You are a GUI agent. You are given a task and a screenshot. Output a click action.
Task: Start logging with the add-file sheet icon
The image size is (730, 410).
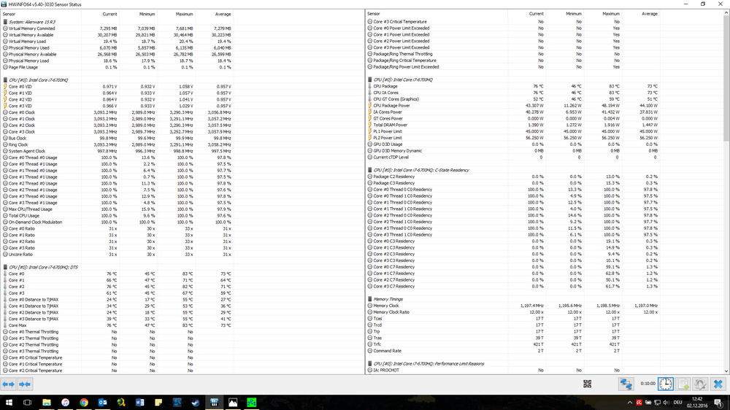(x=683, y=384)
